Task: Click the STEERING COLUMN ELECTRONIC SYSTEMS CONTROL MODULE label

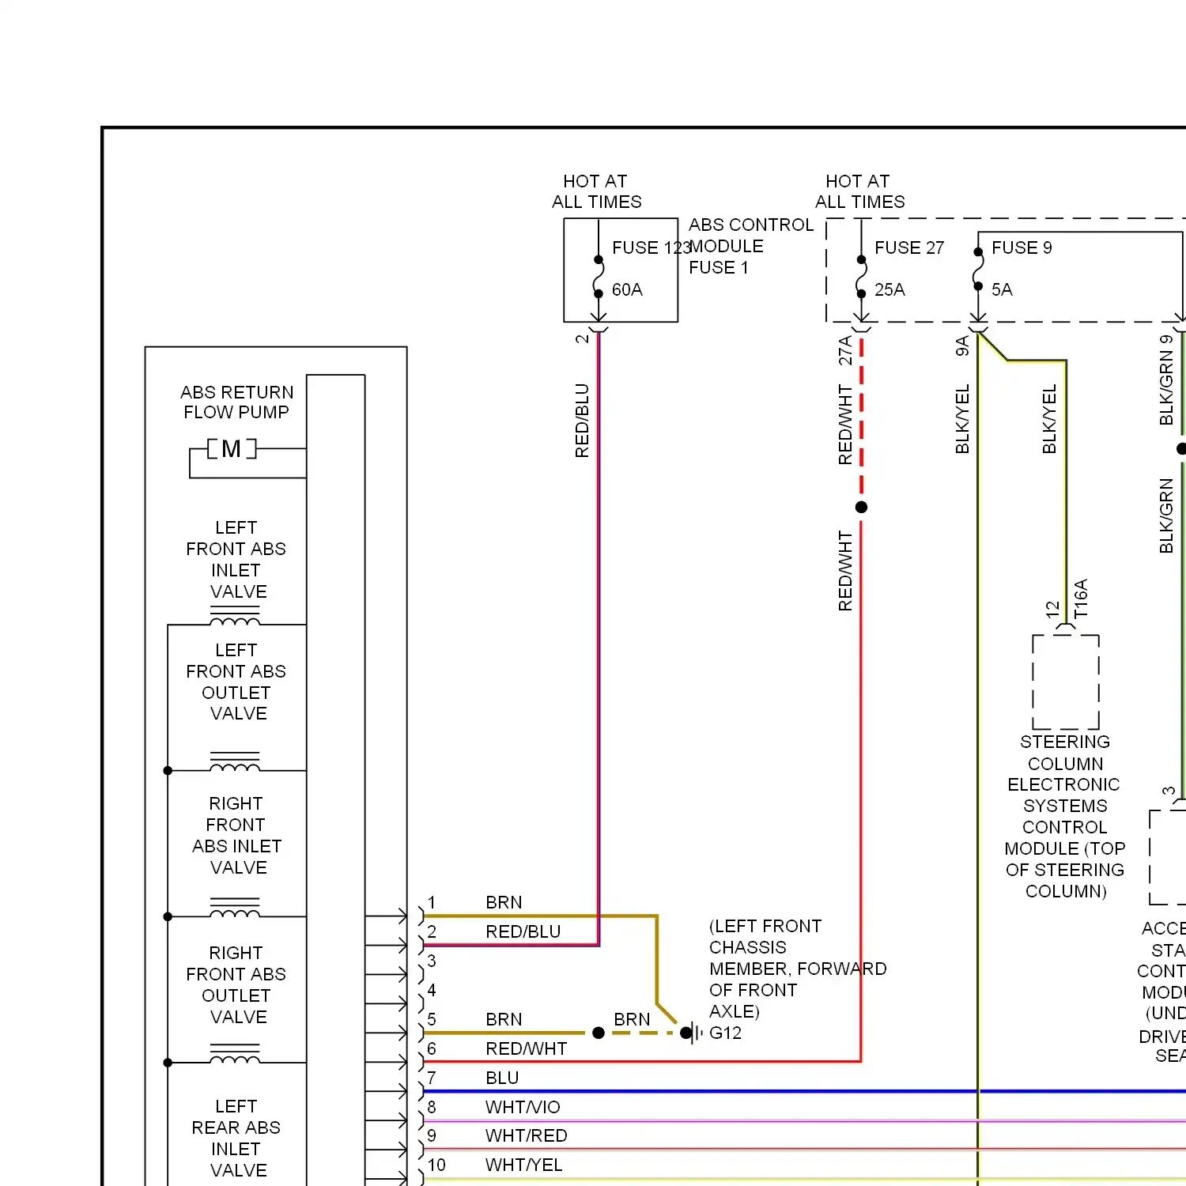Action: coord(1065,816)
